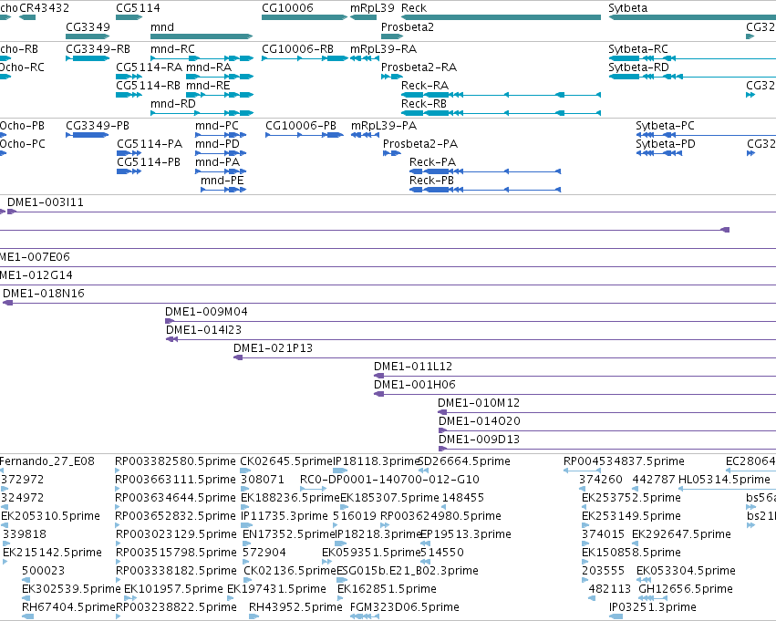Select the mnd gene bar
Image resolution: width=776 pixels, height=621 pixels.
(x=202, y=36)
